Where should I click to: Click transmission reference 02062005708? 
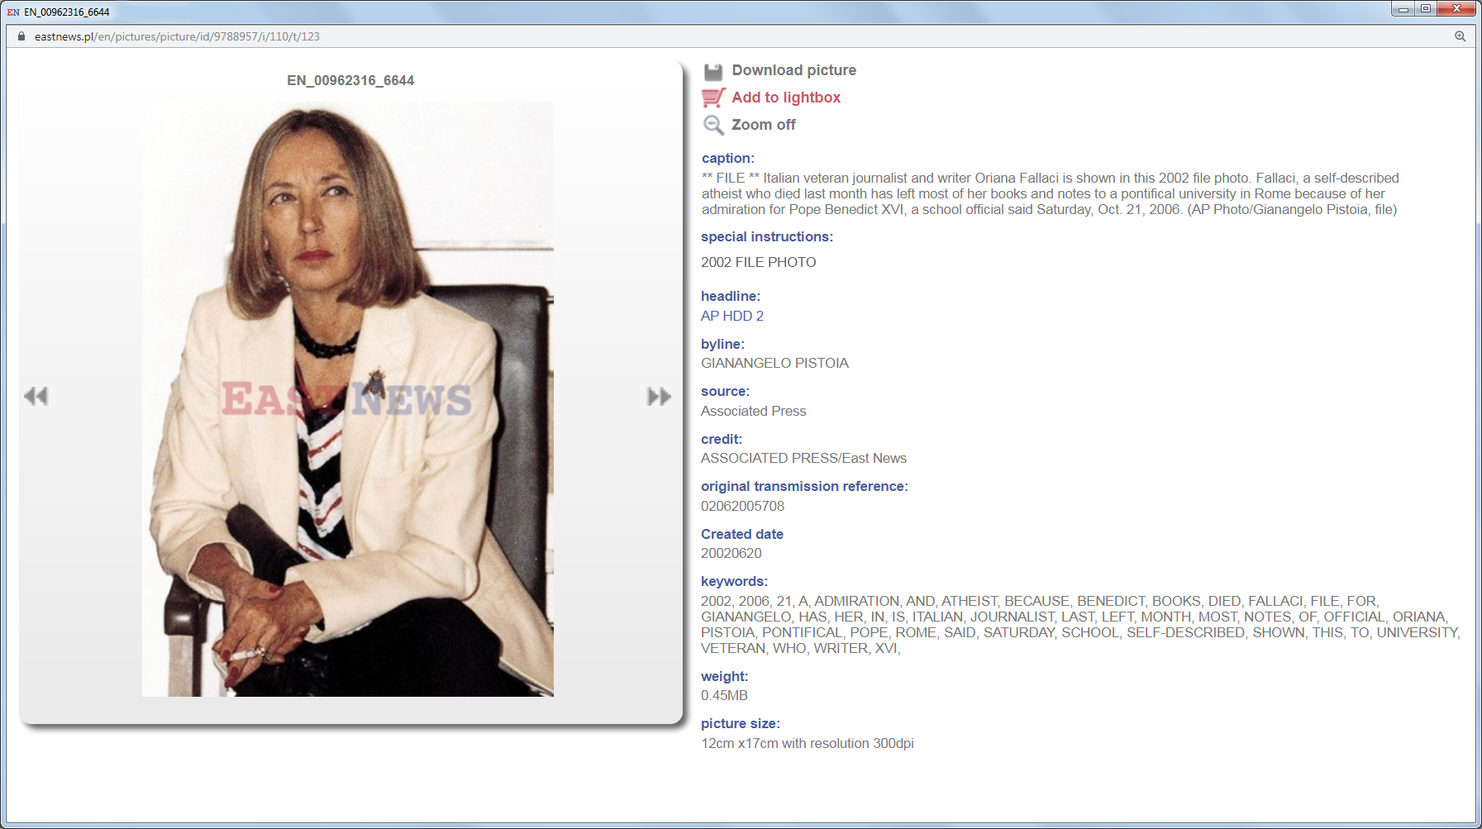pos(742,506)
